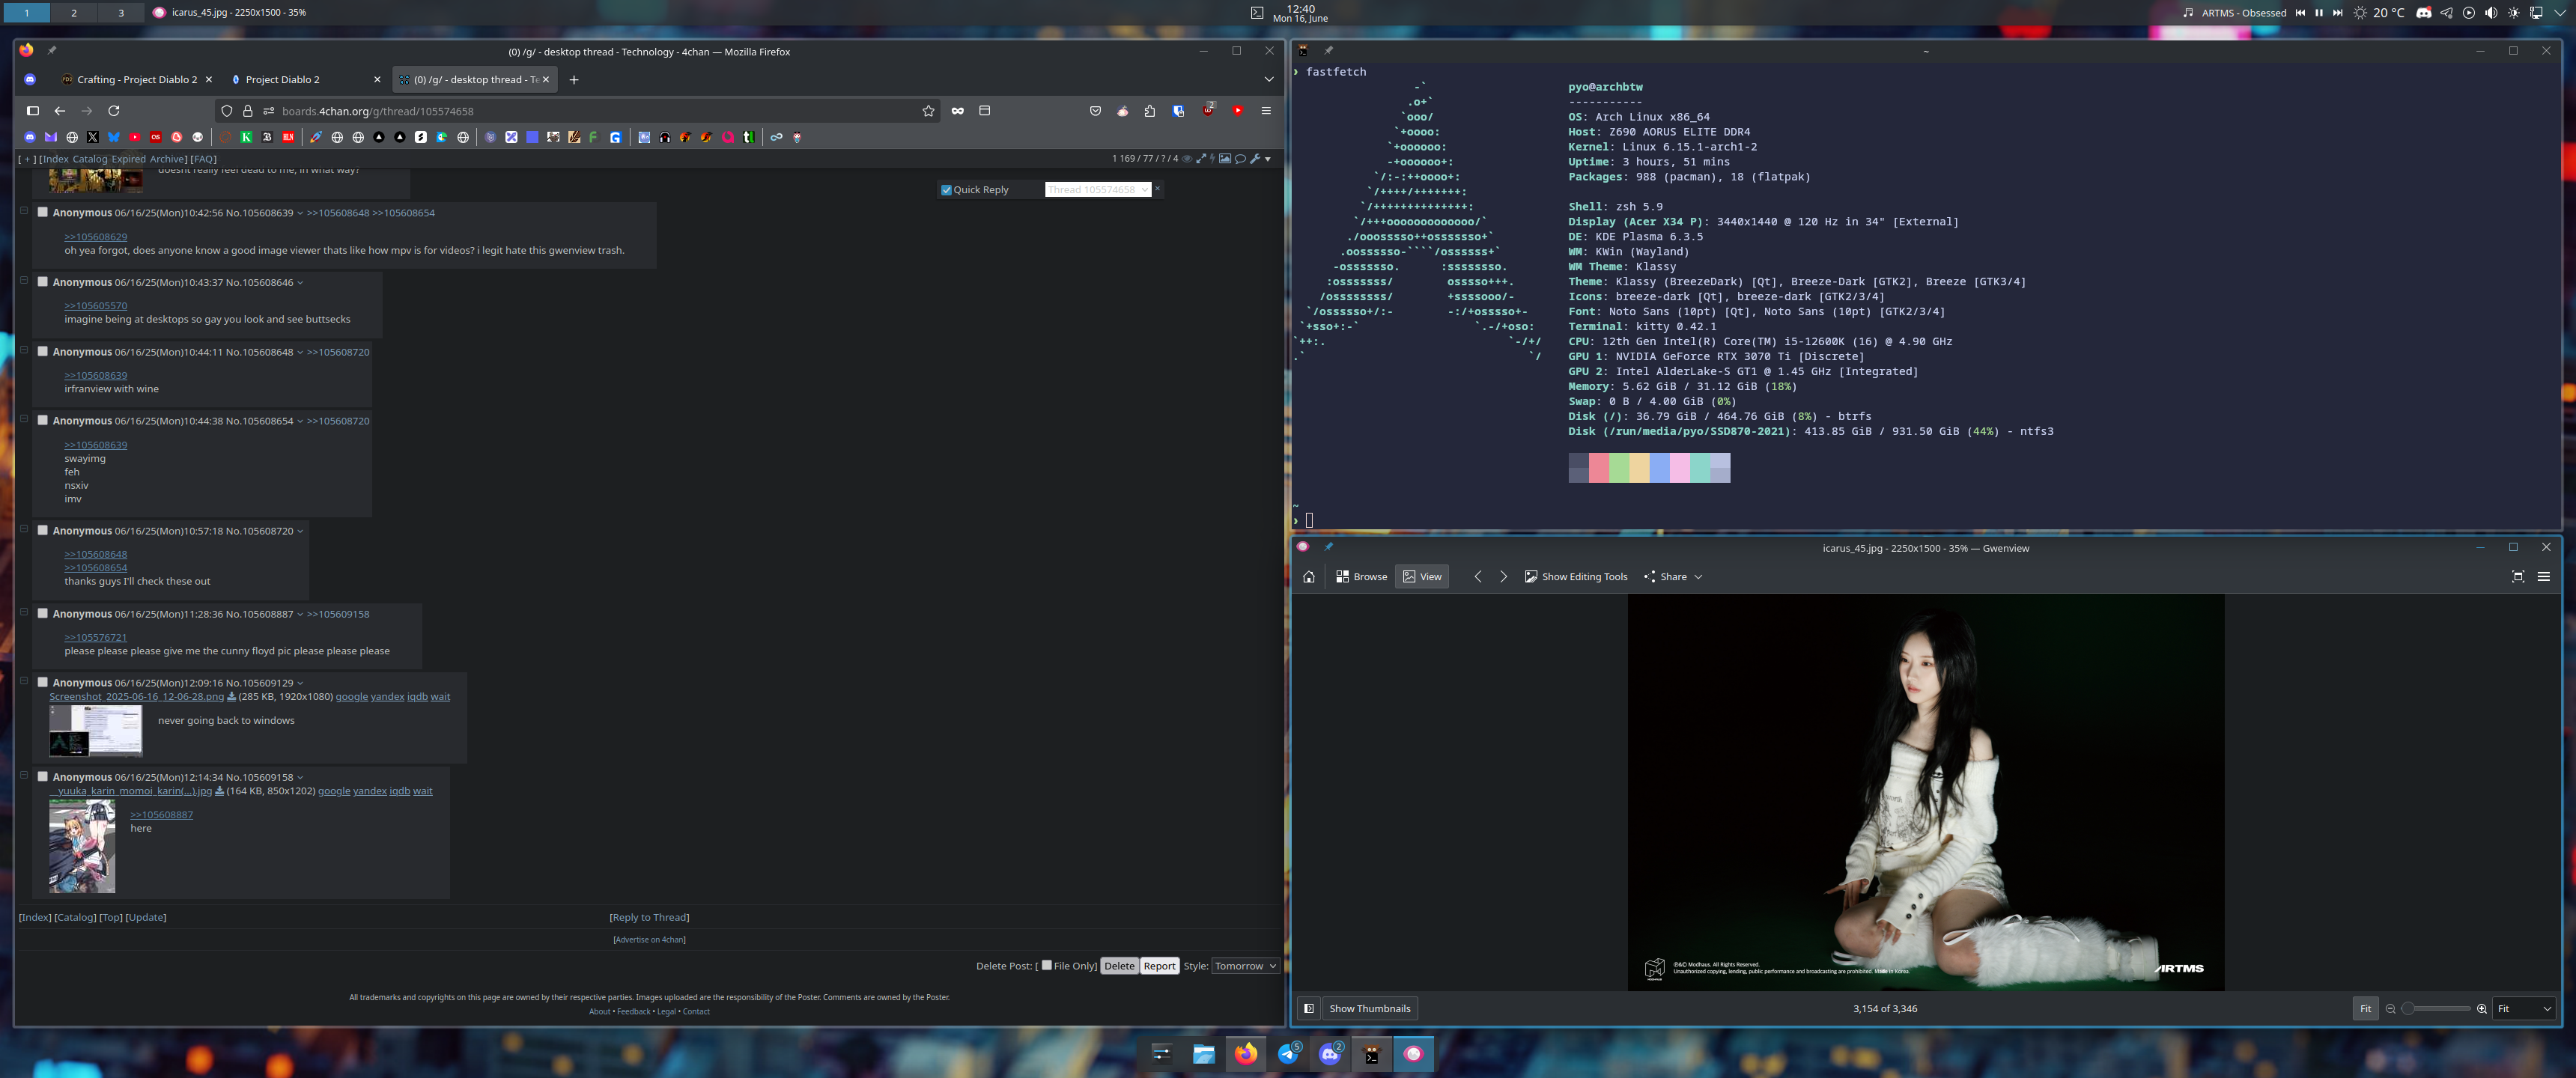
Task: Switch to virtual desktop 2
Action: [74, 12]
